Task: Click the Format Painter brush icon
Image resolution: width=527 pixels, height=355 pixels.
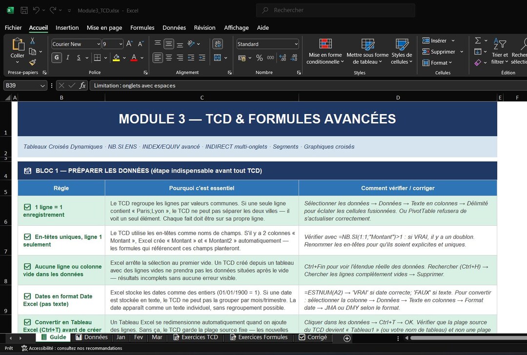Action: pyautogui.click(x=33, y=62)
